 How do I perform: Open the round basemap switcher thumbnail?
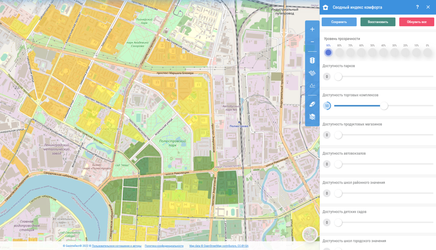coord(310,235)
